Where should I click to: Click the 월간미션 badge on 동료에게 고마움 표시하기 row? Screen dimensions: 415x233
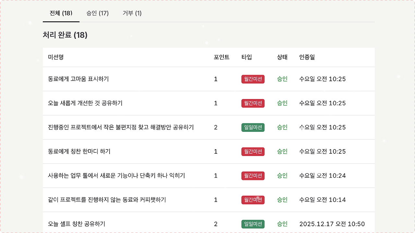point(253,79)
